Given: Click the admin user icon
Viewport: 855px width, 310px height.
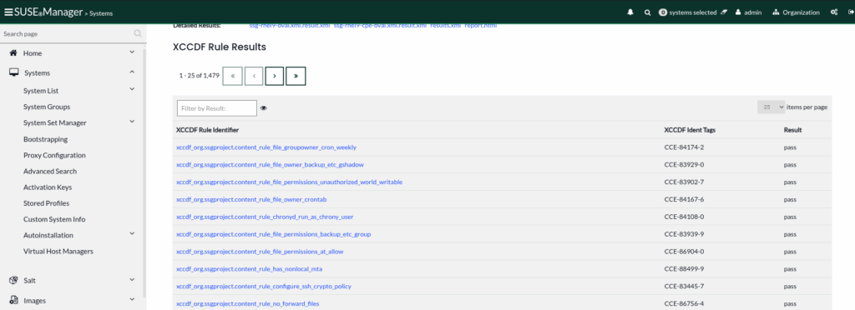Looking at the screenshot, I should click(x=738, y=12).
